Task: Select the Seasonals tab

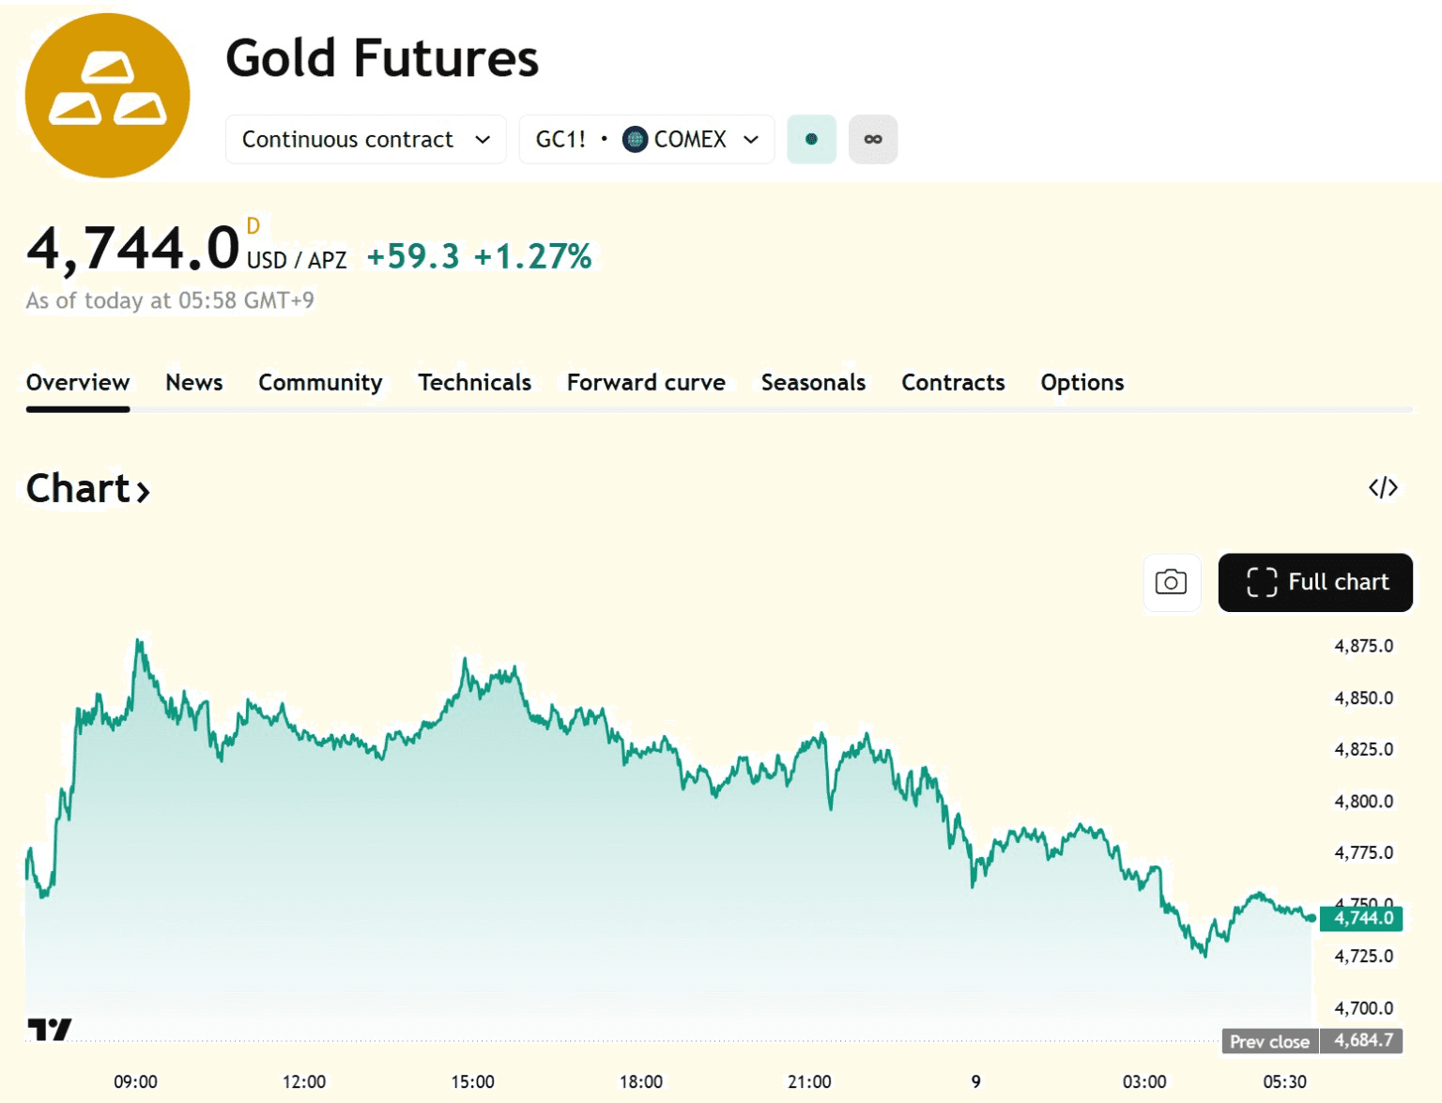Action: (813, 383)
